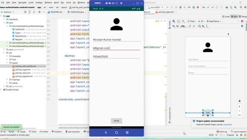Open the vivo V2031 device dropdown
Image resolution: width=247 pixels, height=139 pixels.
155,7
